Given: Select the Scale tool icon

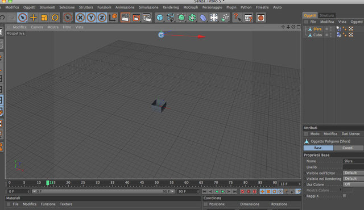Looking at the screenshot, I should (x=44, y=18).
